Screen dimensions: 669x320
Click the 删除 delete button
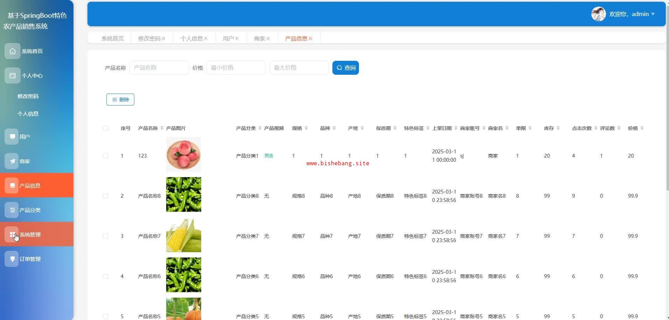coord(120,100)
